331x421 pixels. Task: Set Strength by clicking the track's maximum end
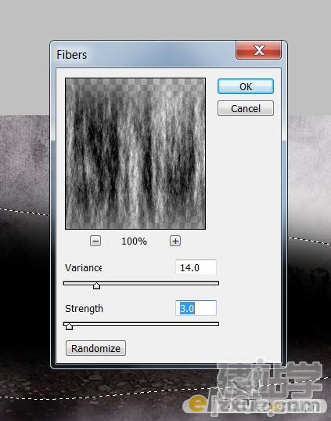(x=218, y=324)
